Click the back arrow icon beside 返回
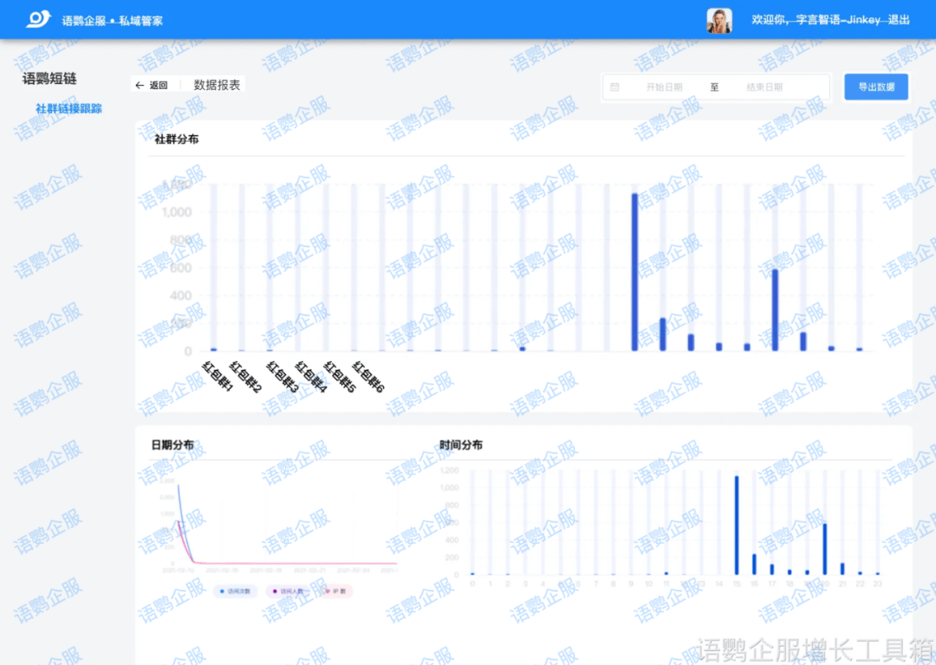The width and height of the screenshot is (936, 665). (139, 84)
